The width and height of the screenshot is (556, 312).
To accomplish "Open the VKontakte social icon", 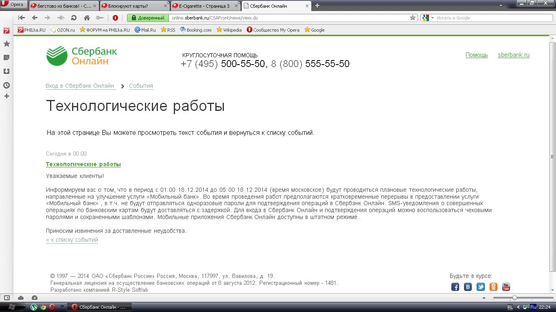I will point(468,287).
